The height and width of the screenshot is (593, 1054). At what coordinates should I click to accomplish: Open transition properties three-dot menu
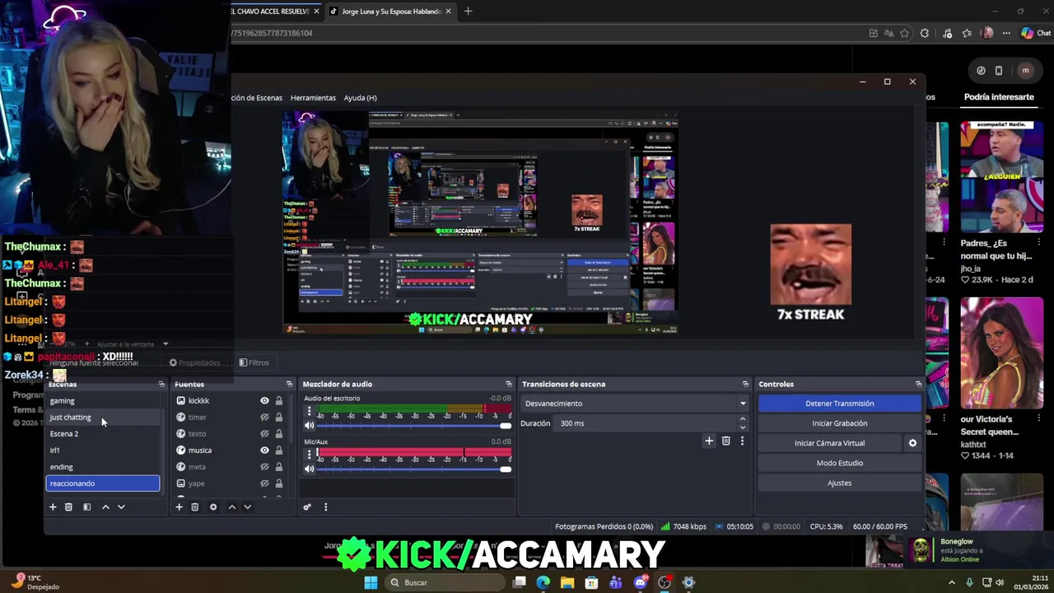coord(742,441)
